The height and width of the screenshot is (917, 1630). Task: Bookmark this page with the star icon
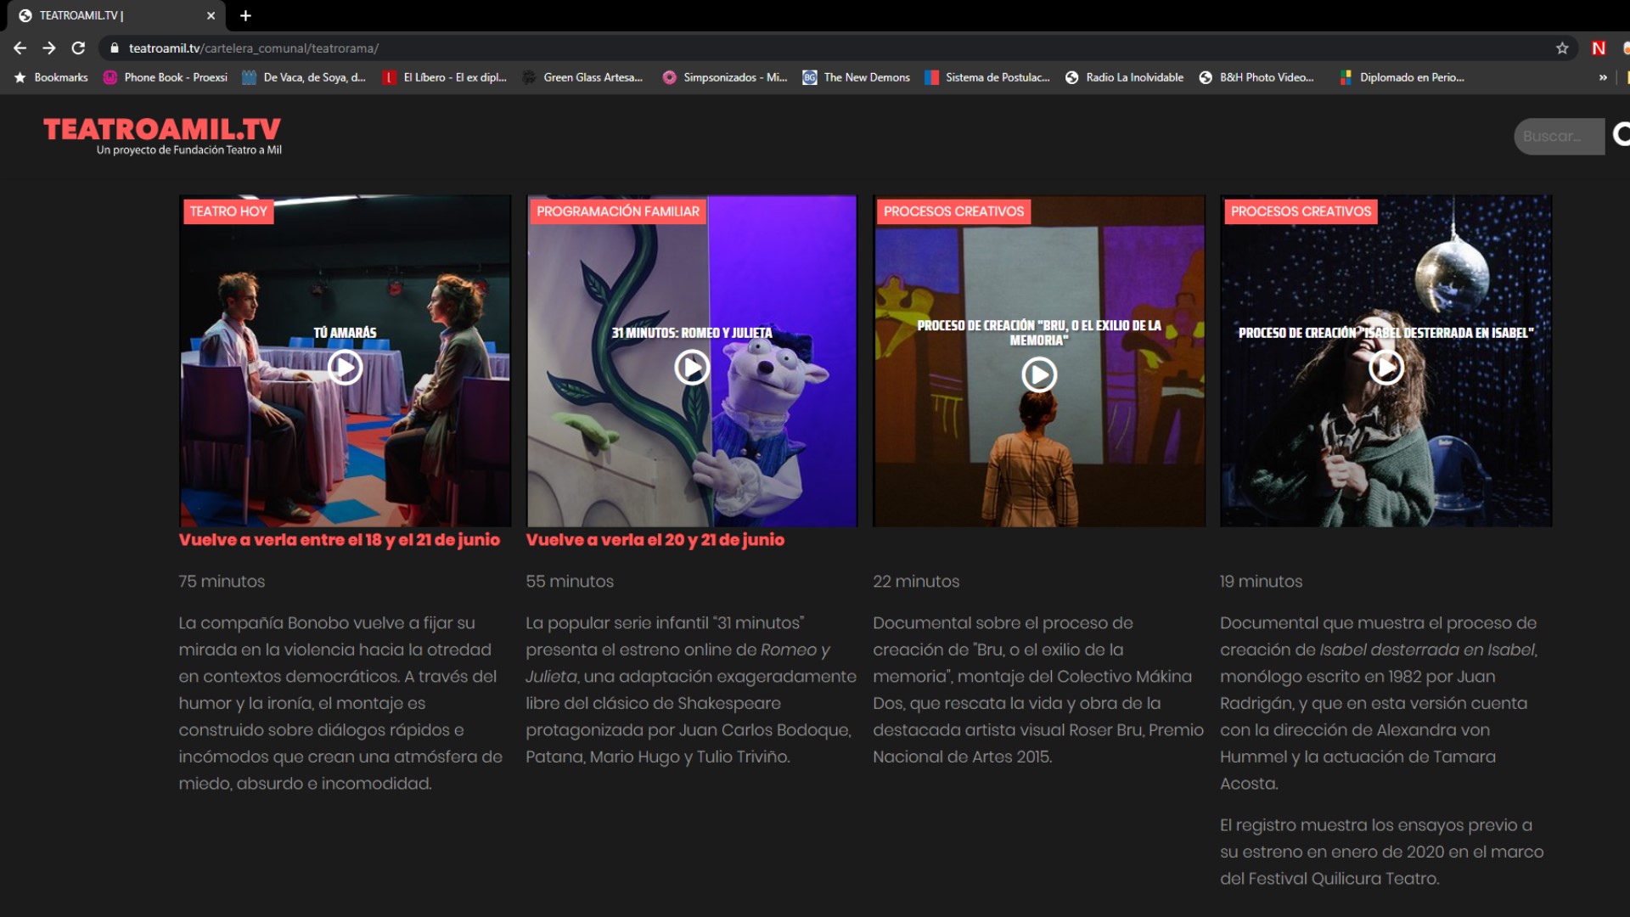coord(1562,48)
